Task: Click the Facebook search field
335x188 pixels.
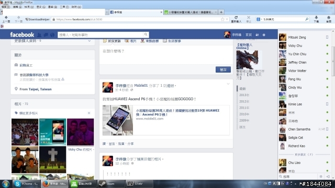Action: (x=100, y=35)
